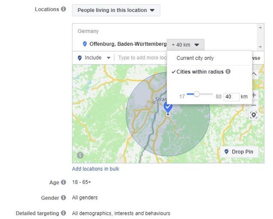This screenshot has height=219, width=273.
Task: Select the Cities within radius option
Action: [200, 72]
